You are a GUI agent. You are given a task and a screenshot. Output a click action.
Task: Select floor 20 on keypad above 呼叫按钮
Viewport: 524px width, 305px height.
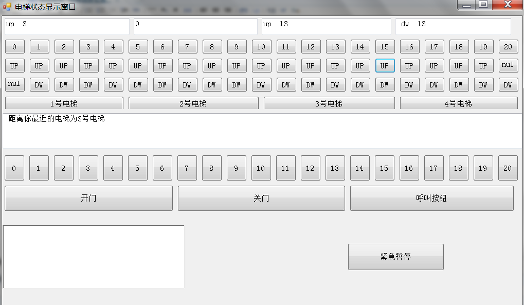pyautogui.click(x=508, y=168)
